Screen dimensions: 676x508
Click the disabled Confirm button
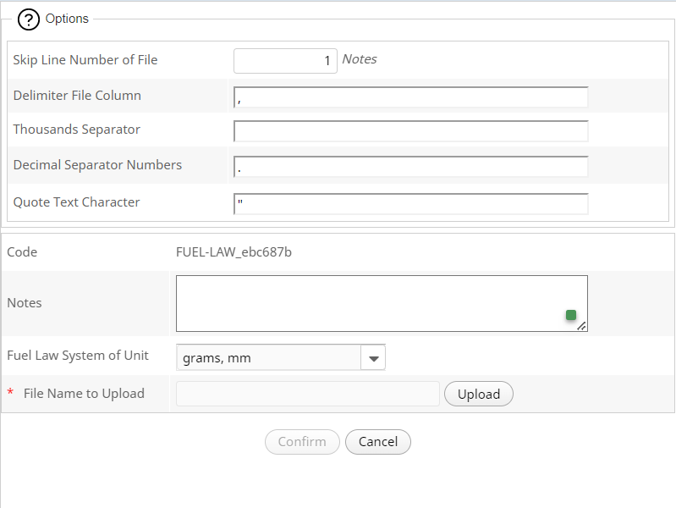point(302,442)
